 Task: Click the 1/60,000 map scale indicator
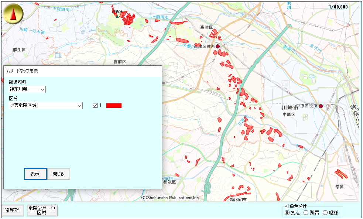pyautogui.click(x=339, y=7)
